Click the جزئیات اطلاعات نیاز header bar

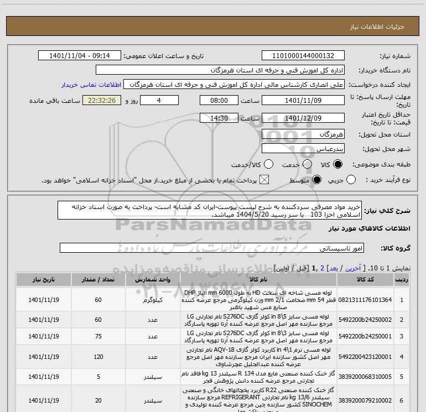[x=213, y=27]
